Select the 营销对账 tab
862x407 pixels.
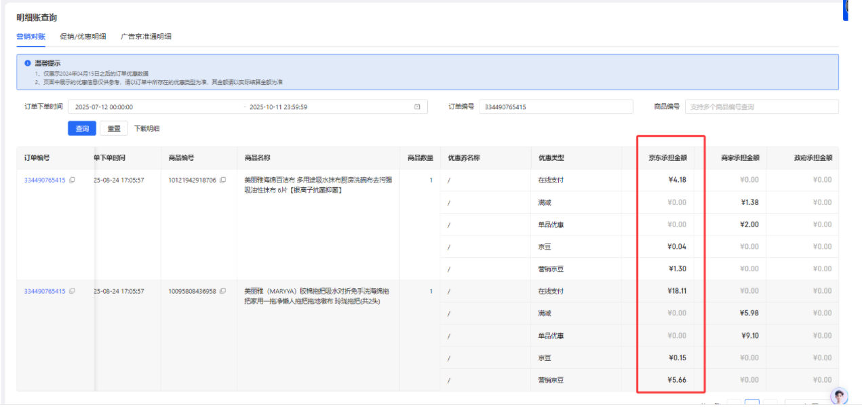31,37
